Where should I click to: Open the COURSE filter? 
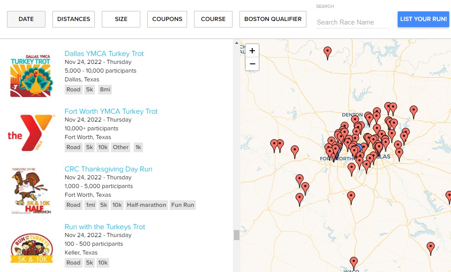[213, 19]
